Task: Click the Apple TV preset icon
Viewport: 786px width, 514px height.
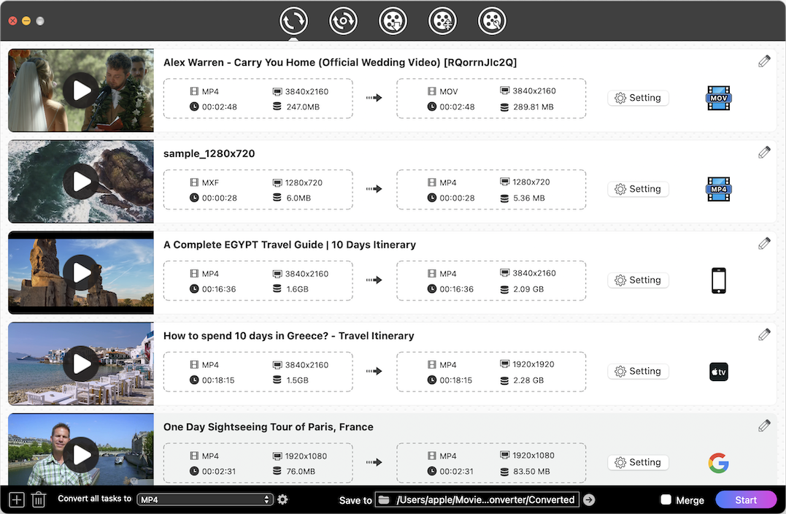Action: click(x=718, y=372)
